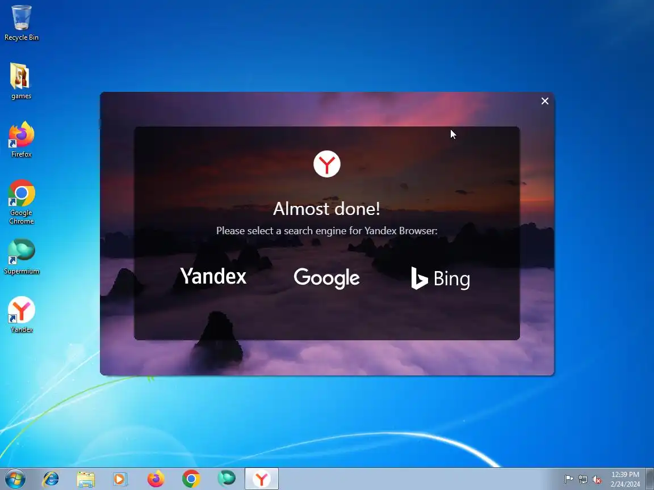Choose Yandex as the search engine
The width and height of the screenshot is (654, 490).
(213, 276)
